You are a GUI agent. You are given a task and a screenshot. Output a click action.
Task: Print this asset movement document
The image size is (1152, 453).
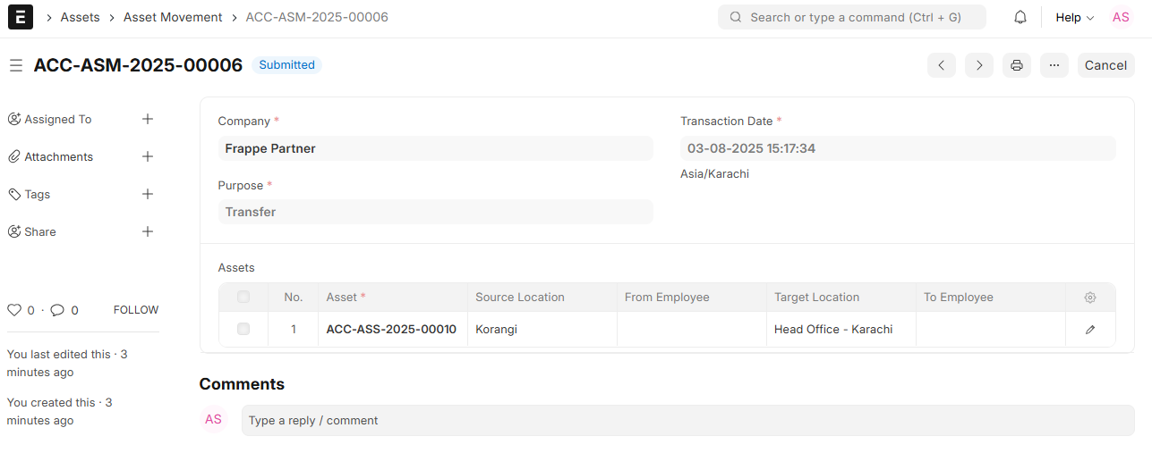tap(1016, 65)
